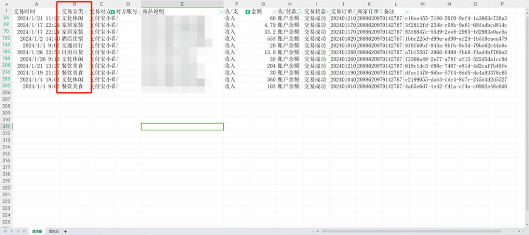This screenshot has height=235, width=529.
Task: Select remark cell starting c16ee455
Action: pos(456,18)
